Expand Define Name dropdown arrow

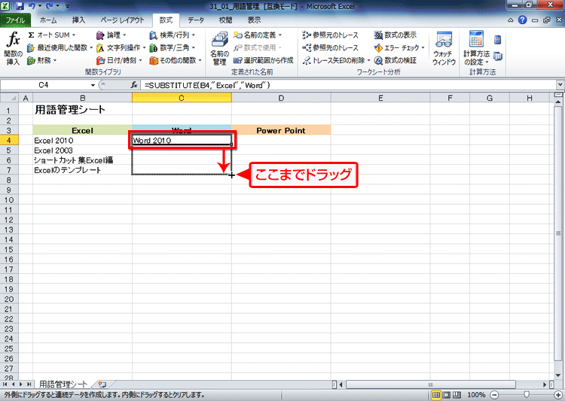(279, 35)
